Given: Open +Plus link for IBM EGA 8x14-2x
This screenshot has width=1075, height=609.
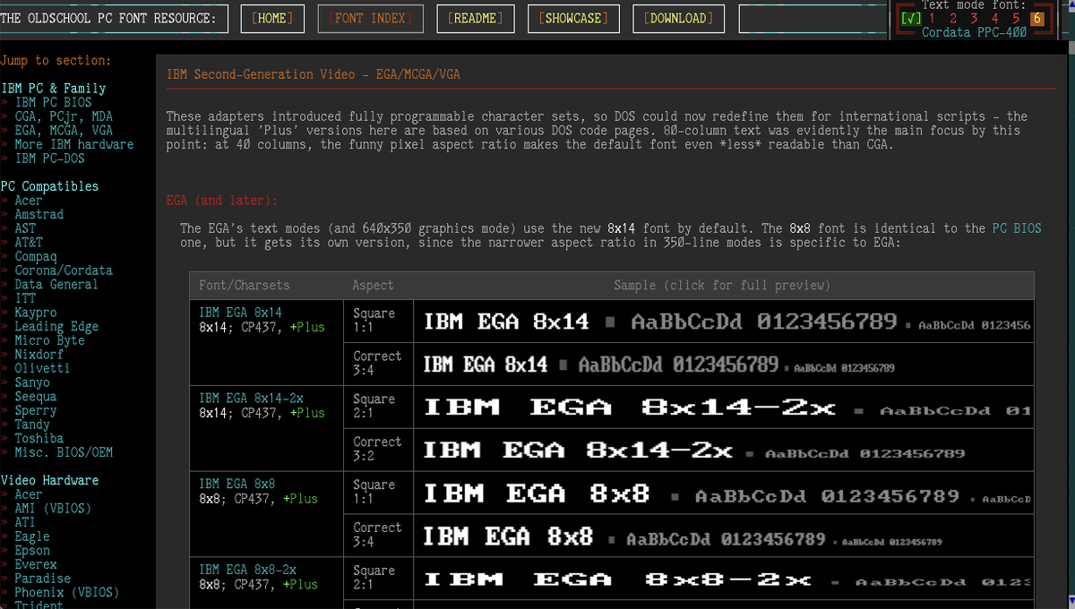Looking at the screenshot, I should 307,413.
